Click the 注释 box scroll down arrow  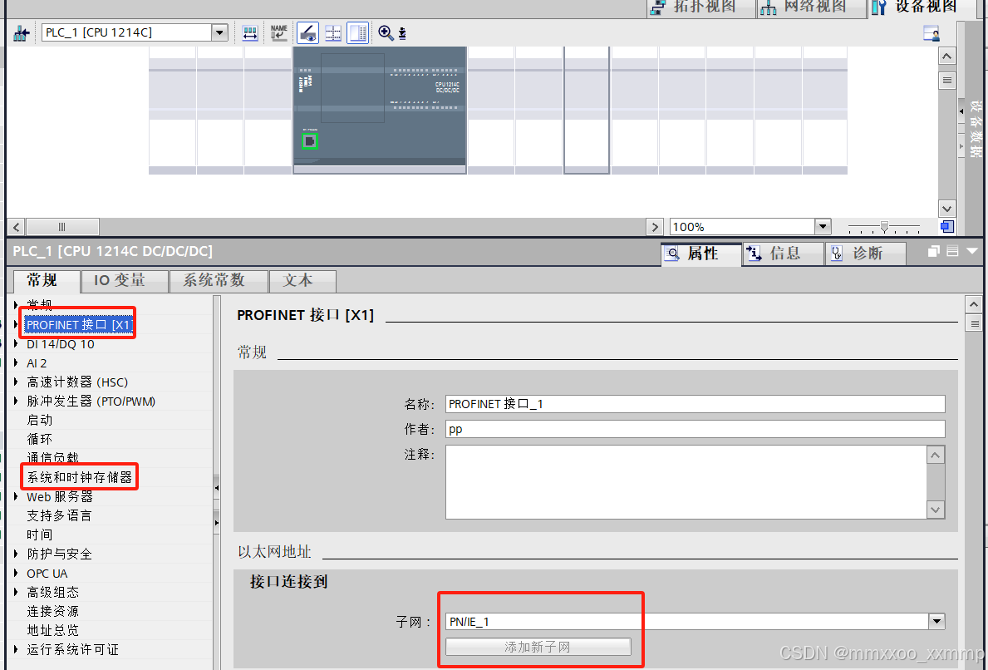(x=936, y=510)
